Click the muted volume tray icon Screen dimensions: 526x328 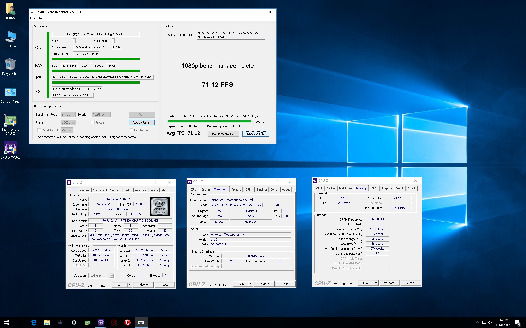pyautogui.click(x=490, y=323)
